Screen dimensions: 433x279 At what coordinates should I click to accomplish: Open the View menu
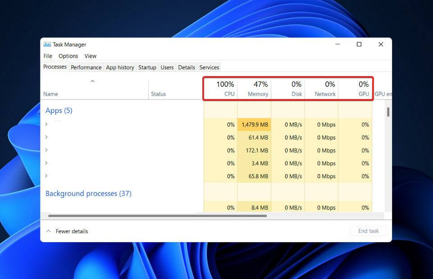[x=90, y=56]
